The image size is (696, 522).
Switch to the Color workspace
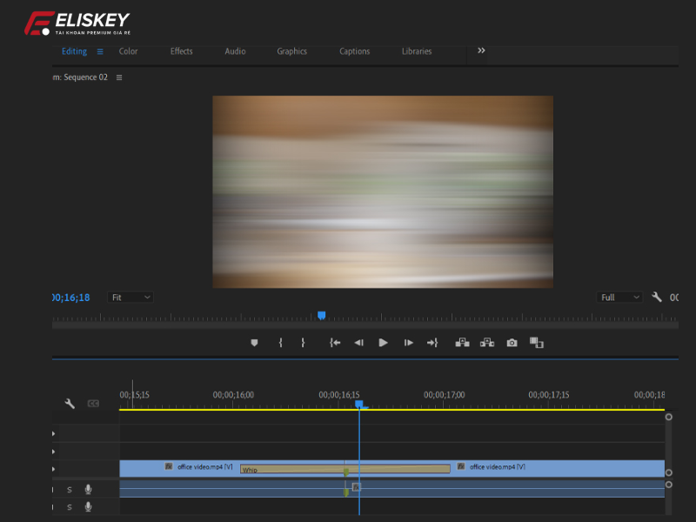click(x=128, y=51)
